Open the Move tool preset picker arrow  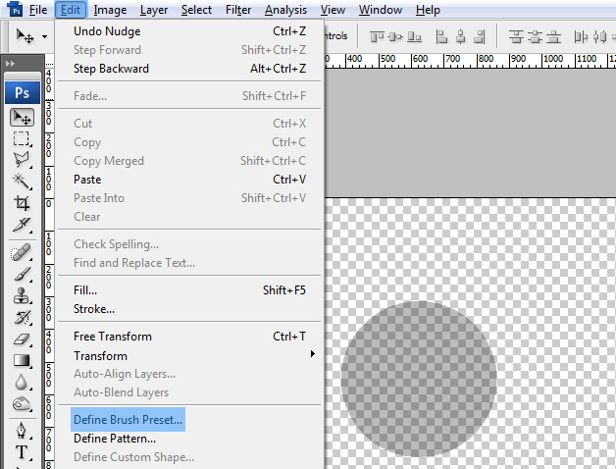(x=44, y=37)
